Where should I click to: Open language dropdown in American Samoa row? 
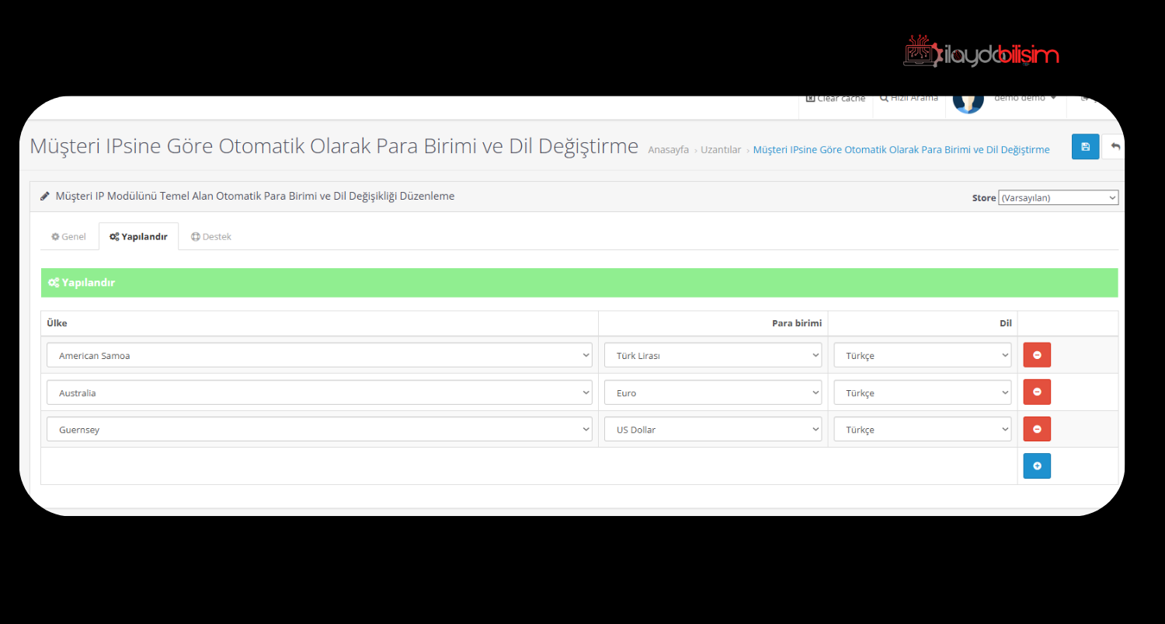coord(923,355)
